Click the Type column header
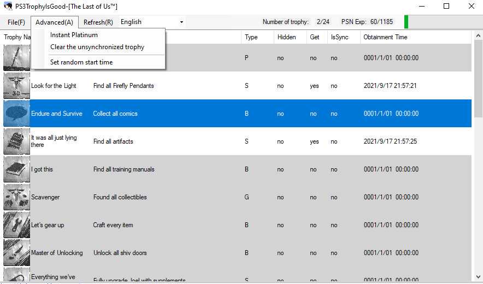Screen dimensions: 483x284 pyautogui.click(x=251, y=37)
